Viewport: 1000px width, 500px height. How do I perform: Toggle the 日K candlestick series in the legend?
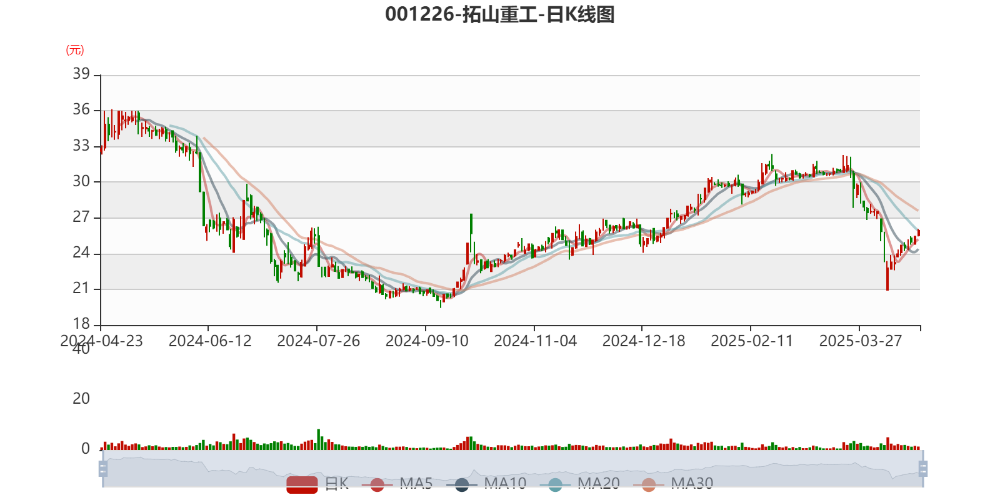coord(317,484)
